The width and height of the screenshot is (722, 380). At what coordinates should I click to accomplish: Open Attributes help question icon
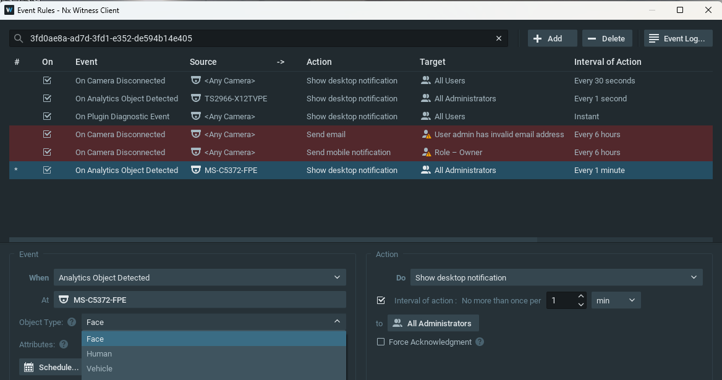(64, 344)
